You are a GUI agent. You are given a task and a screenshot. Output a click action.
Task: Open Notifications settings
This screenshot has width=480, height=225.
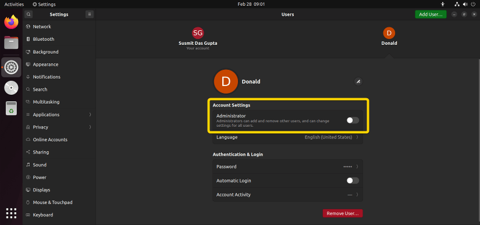pyautogui.click(x=59, y=77)
